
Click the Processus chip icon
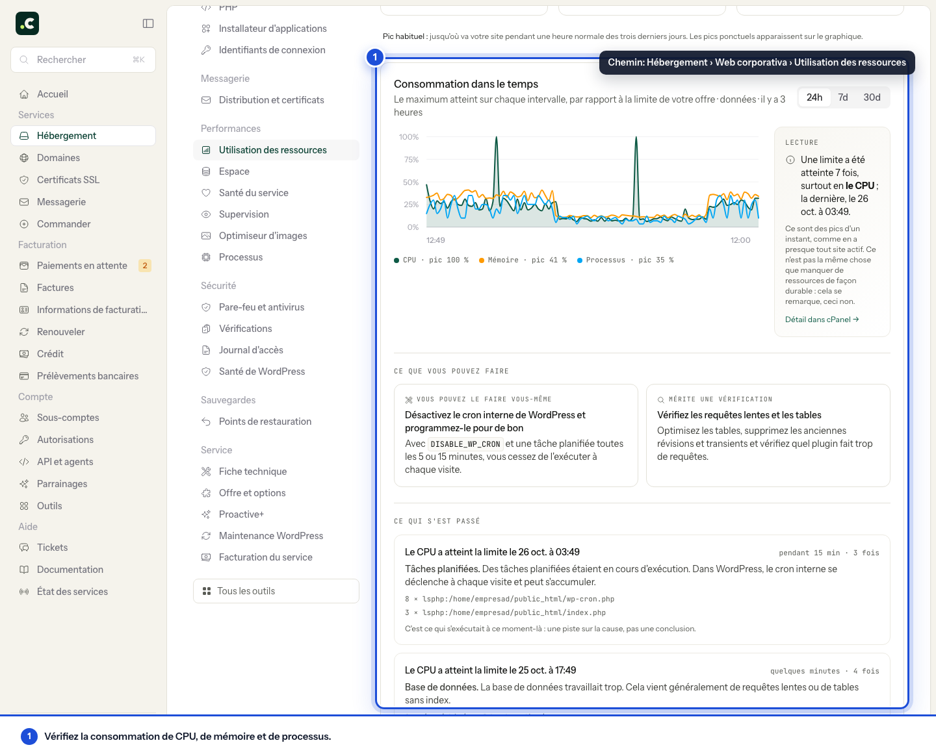click(x=206, y=257)
